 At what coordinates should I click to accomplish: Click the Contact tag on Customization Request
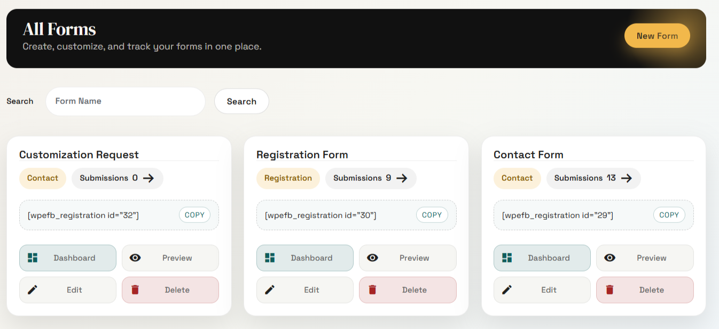pyautogui.click(x=42, y=178)
